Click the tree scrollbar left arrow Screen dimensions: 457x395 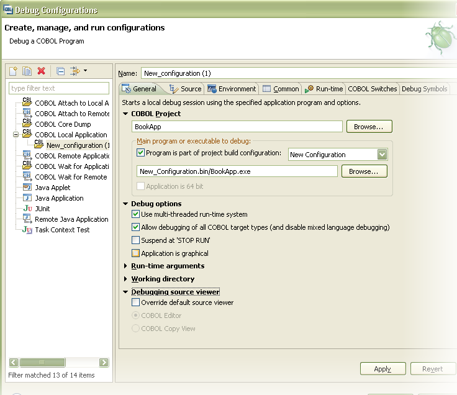14,362
